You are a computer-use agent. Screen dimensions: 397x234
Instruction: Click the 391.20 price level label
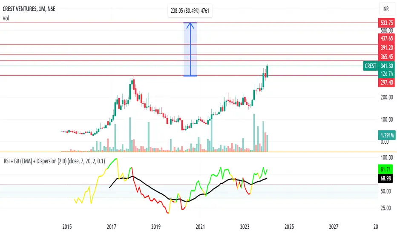386,48
